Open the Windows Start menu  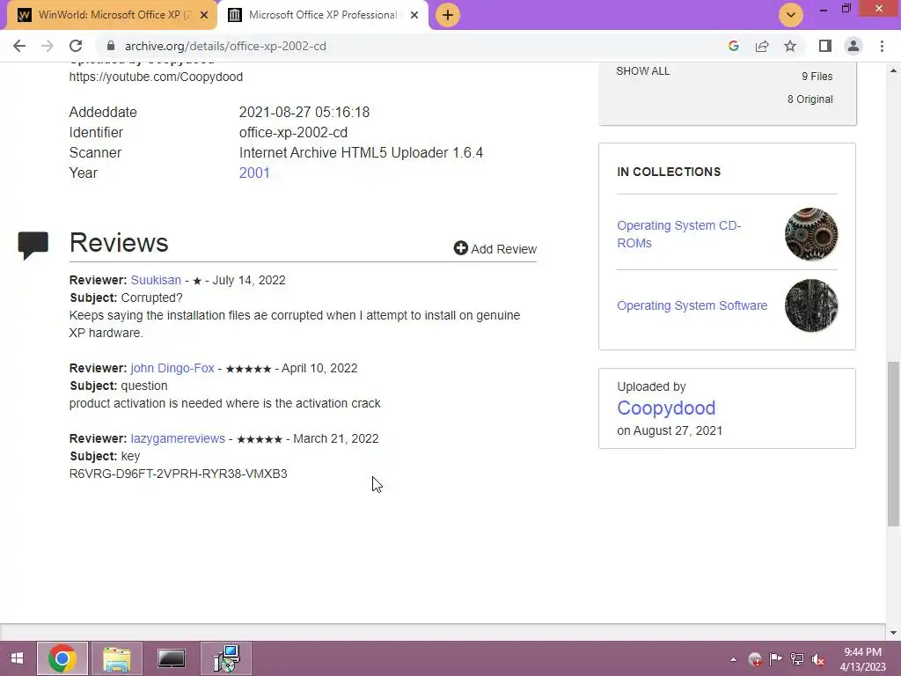(x=17, y=658)
